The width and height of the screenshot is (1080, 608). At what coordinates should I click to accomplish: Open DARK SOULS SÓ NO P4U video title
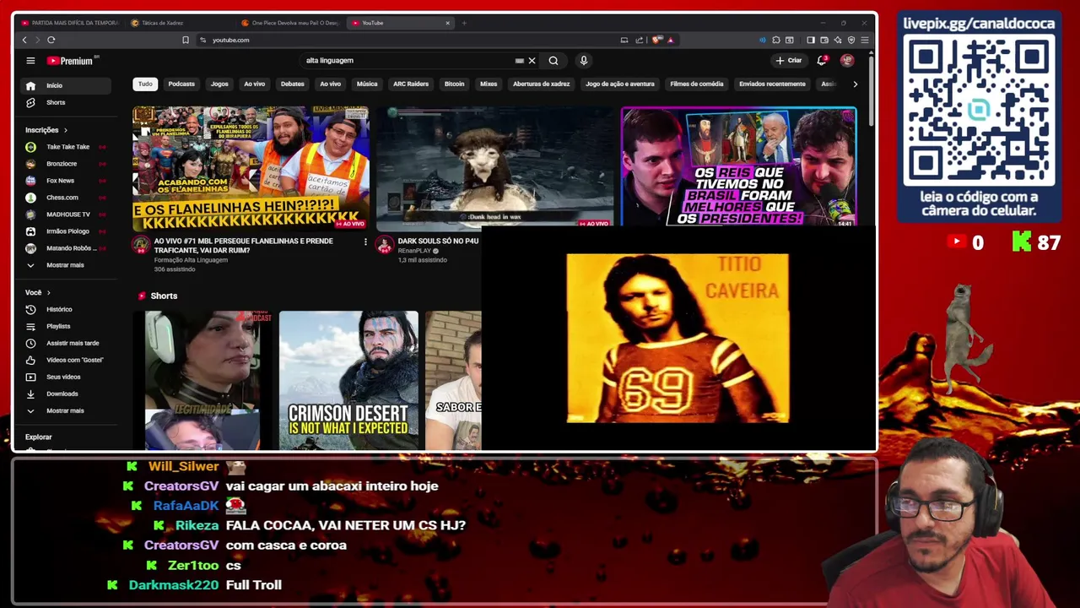coord(438,241)
